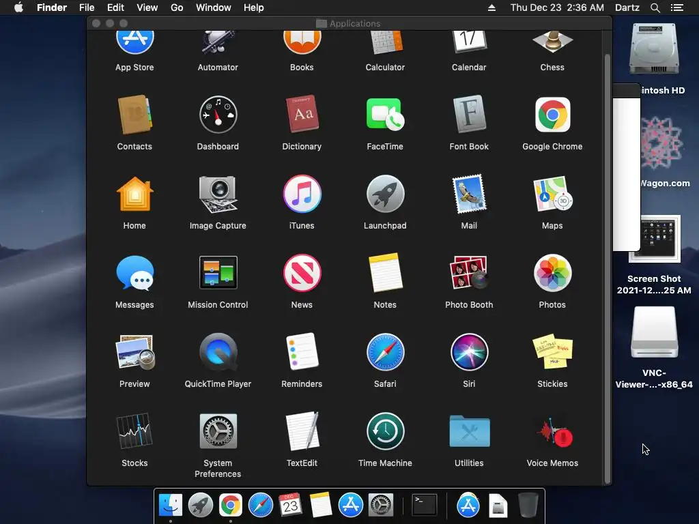Viewport: 699px width, 524px height.
Task: Open the Messages app icon
Action: pos(134,273)
